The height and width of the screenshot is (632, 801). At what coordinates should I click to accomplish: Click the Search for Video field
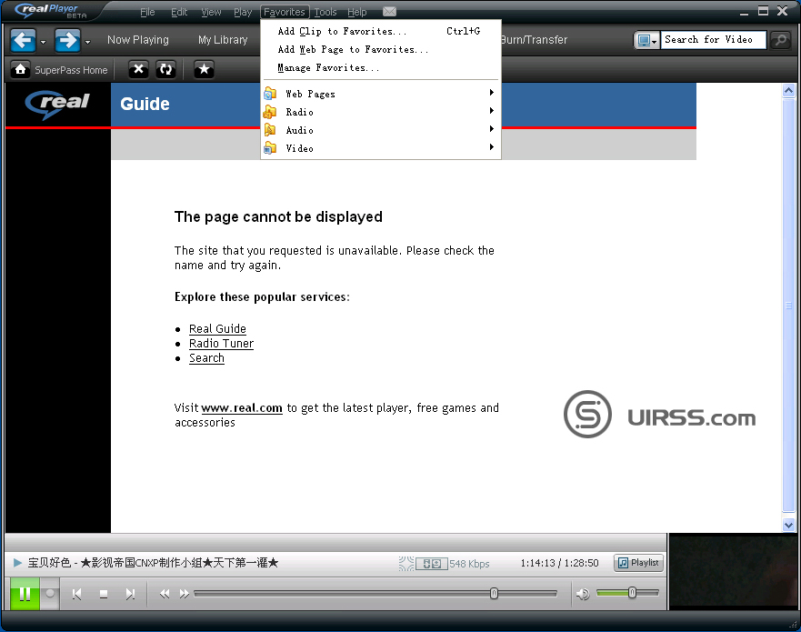point(713,40)
